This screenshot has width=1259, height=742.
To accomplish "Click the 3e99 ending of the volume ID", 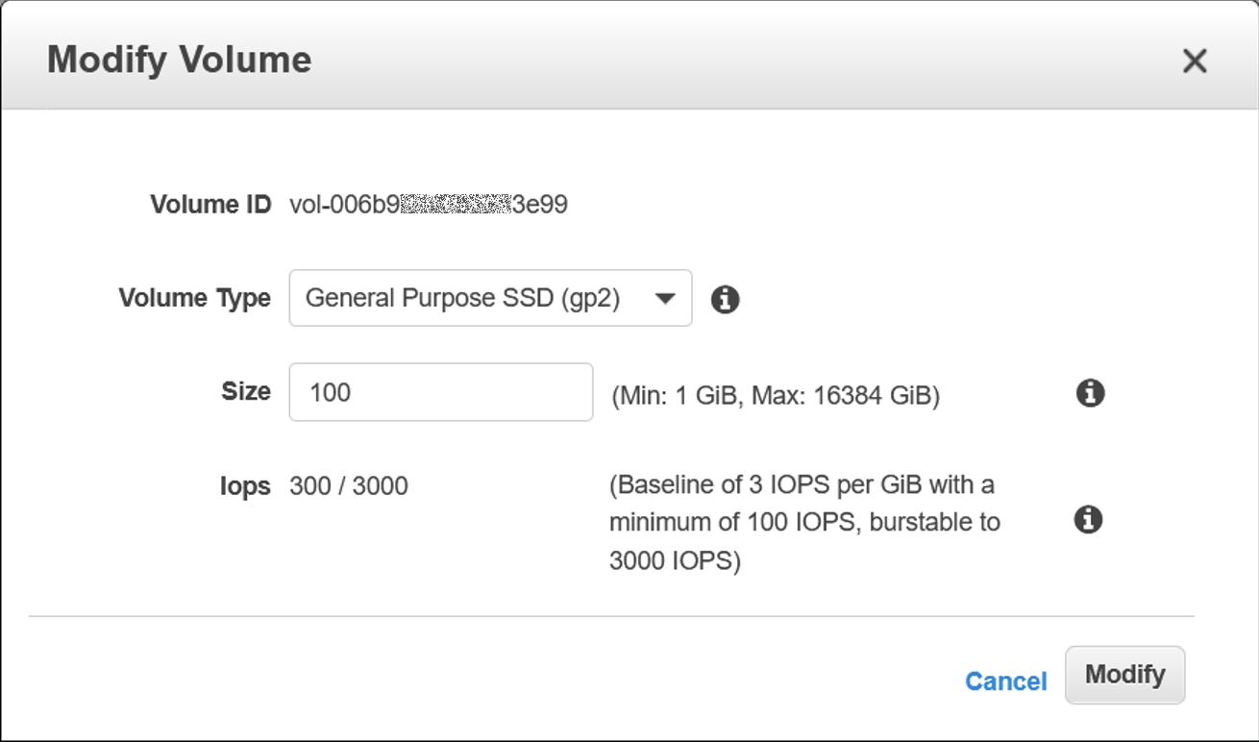I will [x=539, y=205].
